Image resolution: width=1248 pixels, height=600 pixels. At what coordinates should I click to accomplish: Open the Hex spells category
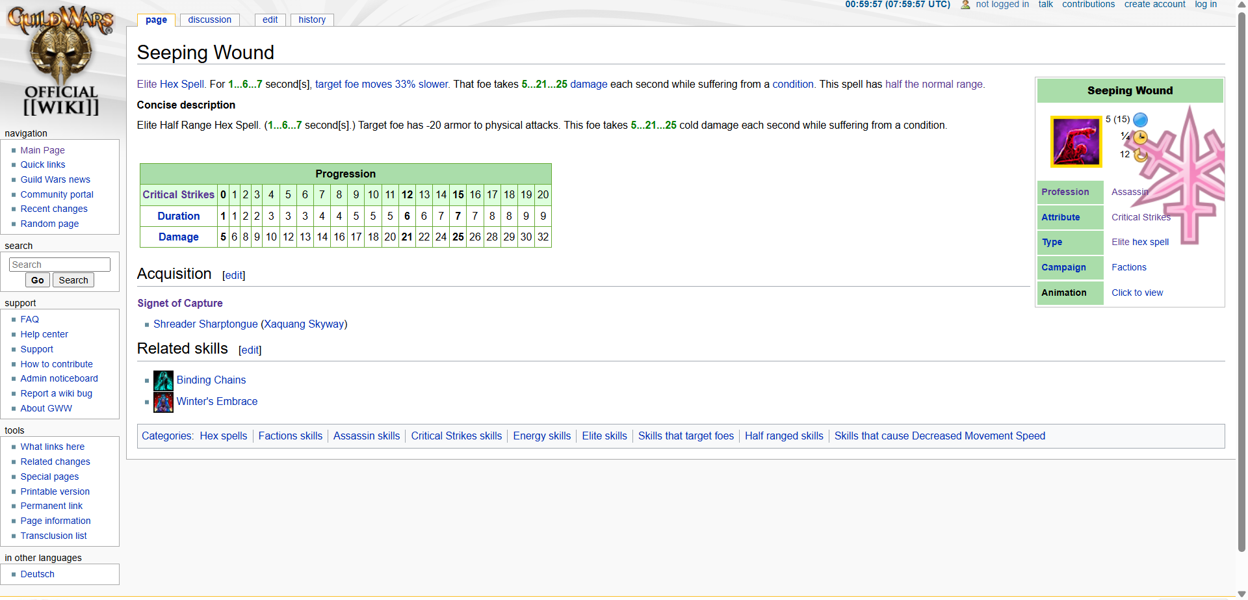click(224, 436)
